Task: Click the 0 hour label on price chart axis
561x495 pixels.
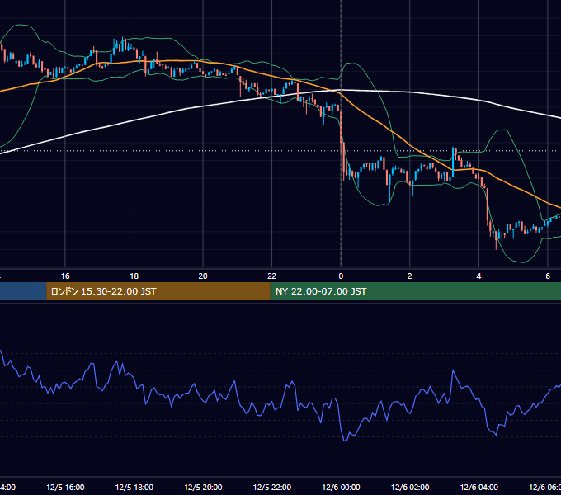Action: (341, 276)
